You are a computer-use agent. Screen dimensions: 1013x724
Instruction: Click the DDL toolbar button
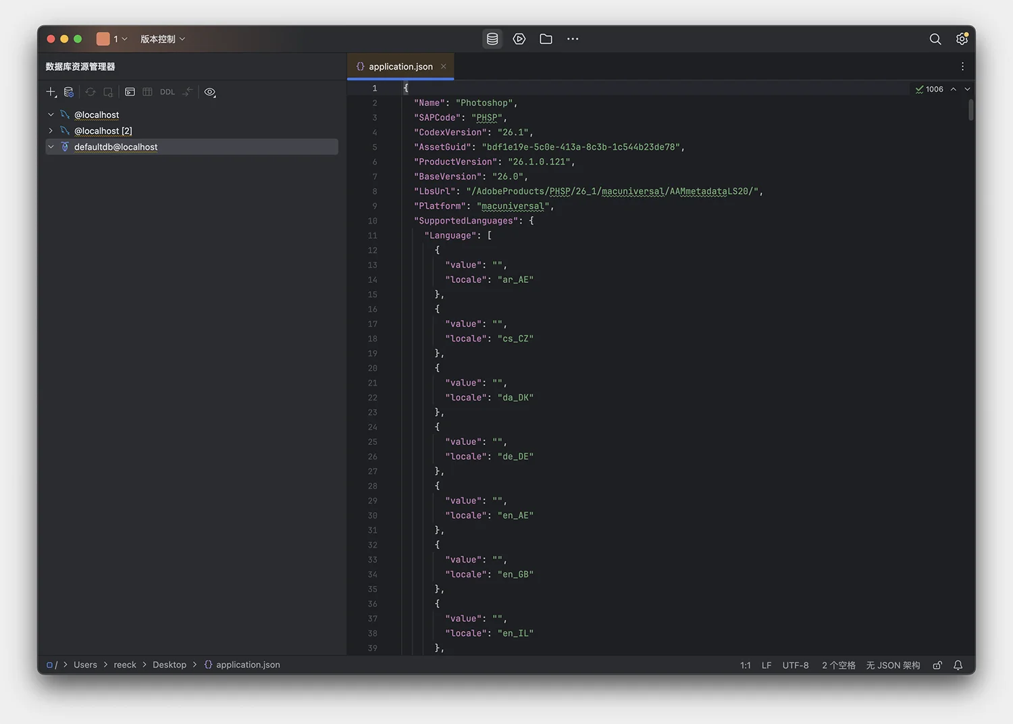(x=167, y=92)
